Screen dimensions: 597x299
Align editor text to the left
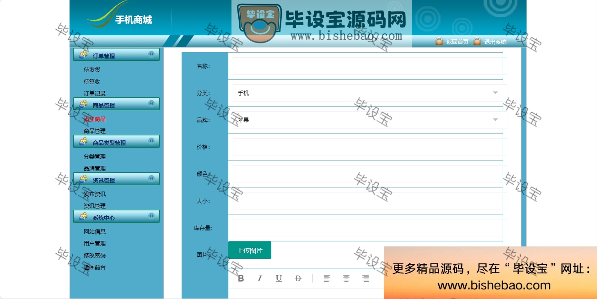[x=327, y=278]
